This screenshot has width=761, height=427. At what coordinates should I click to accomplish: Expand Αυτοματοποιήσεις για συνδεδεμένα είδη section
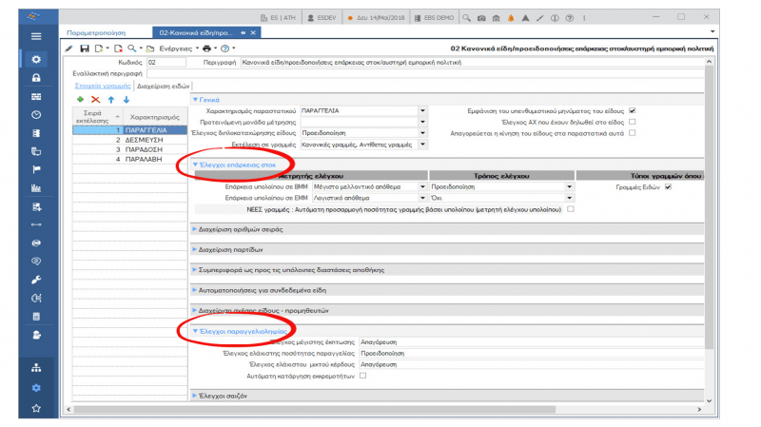coord(195,290)
